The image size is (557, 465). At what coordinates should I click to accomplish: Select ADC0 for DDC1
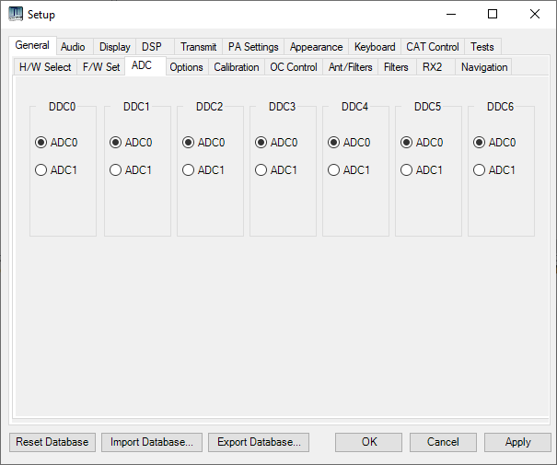(131, 143)
